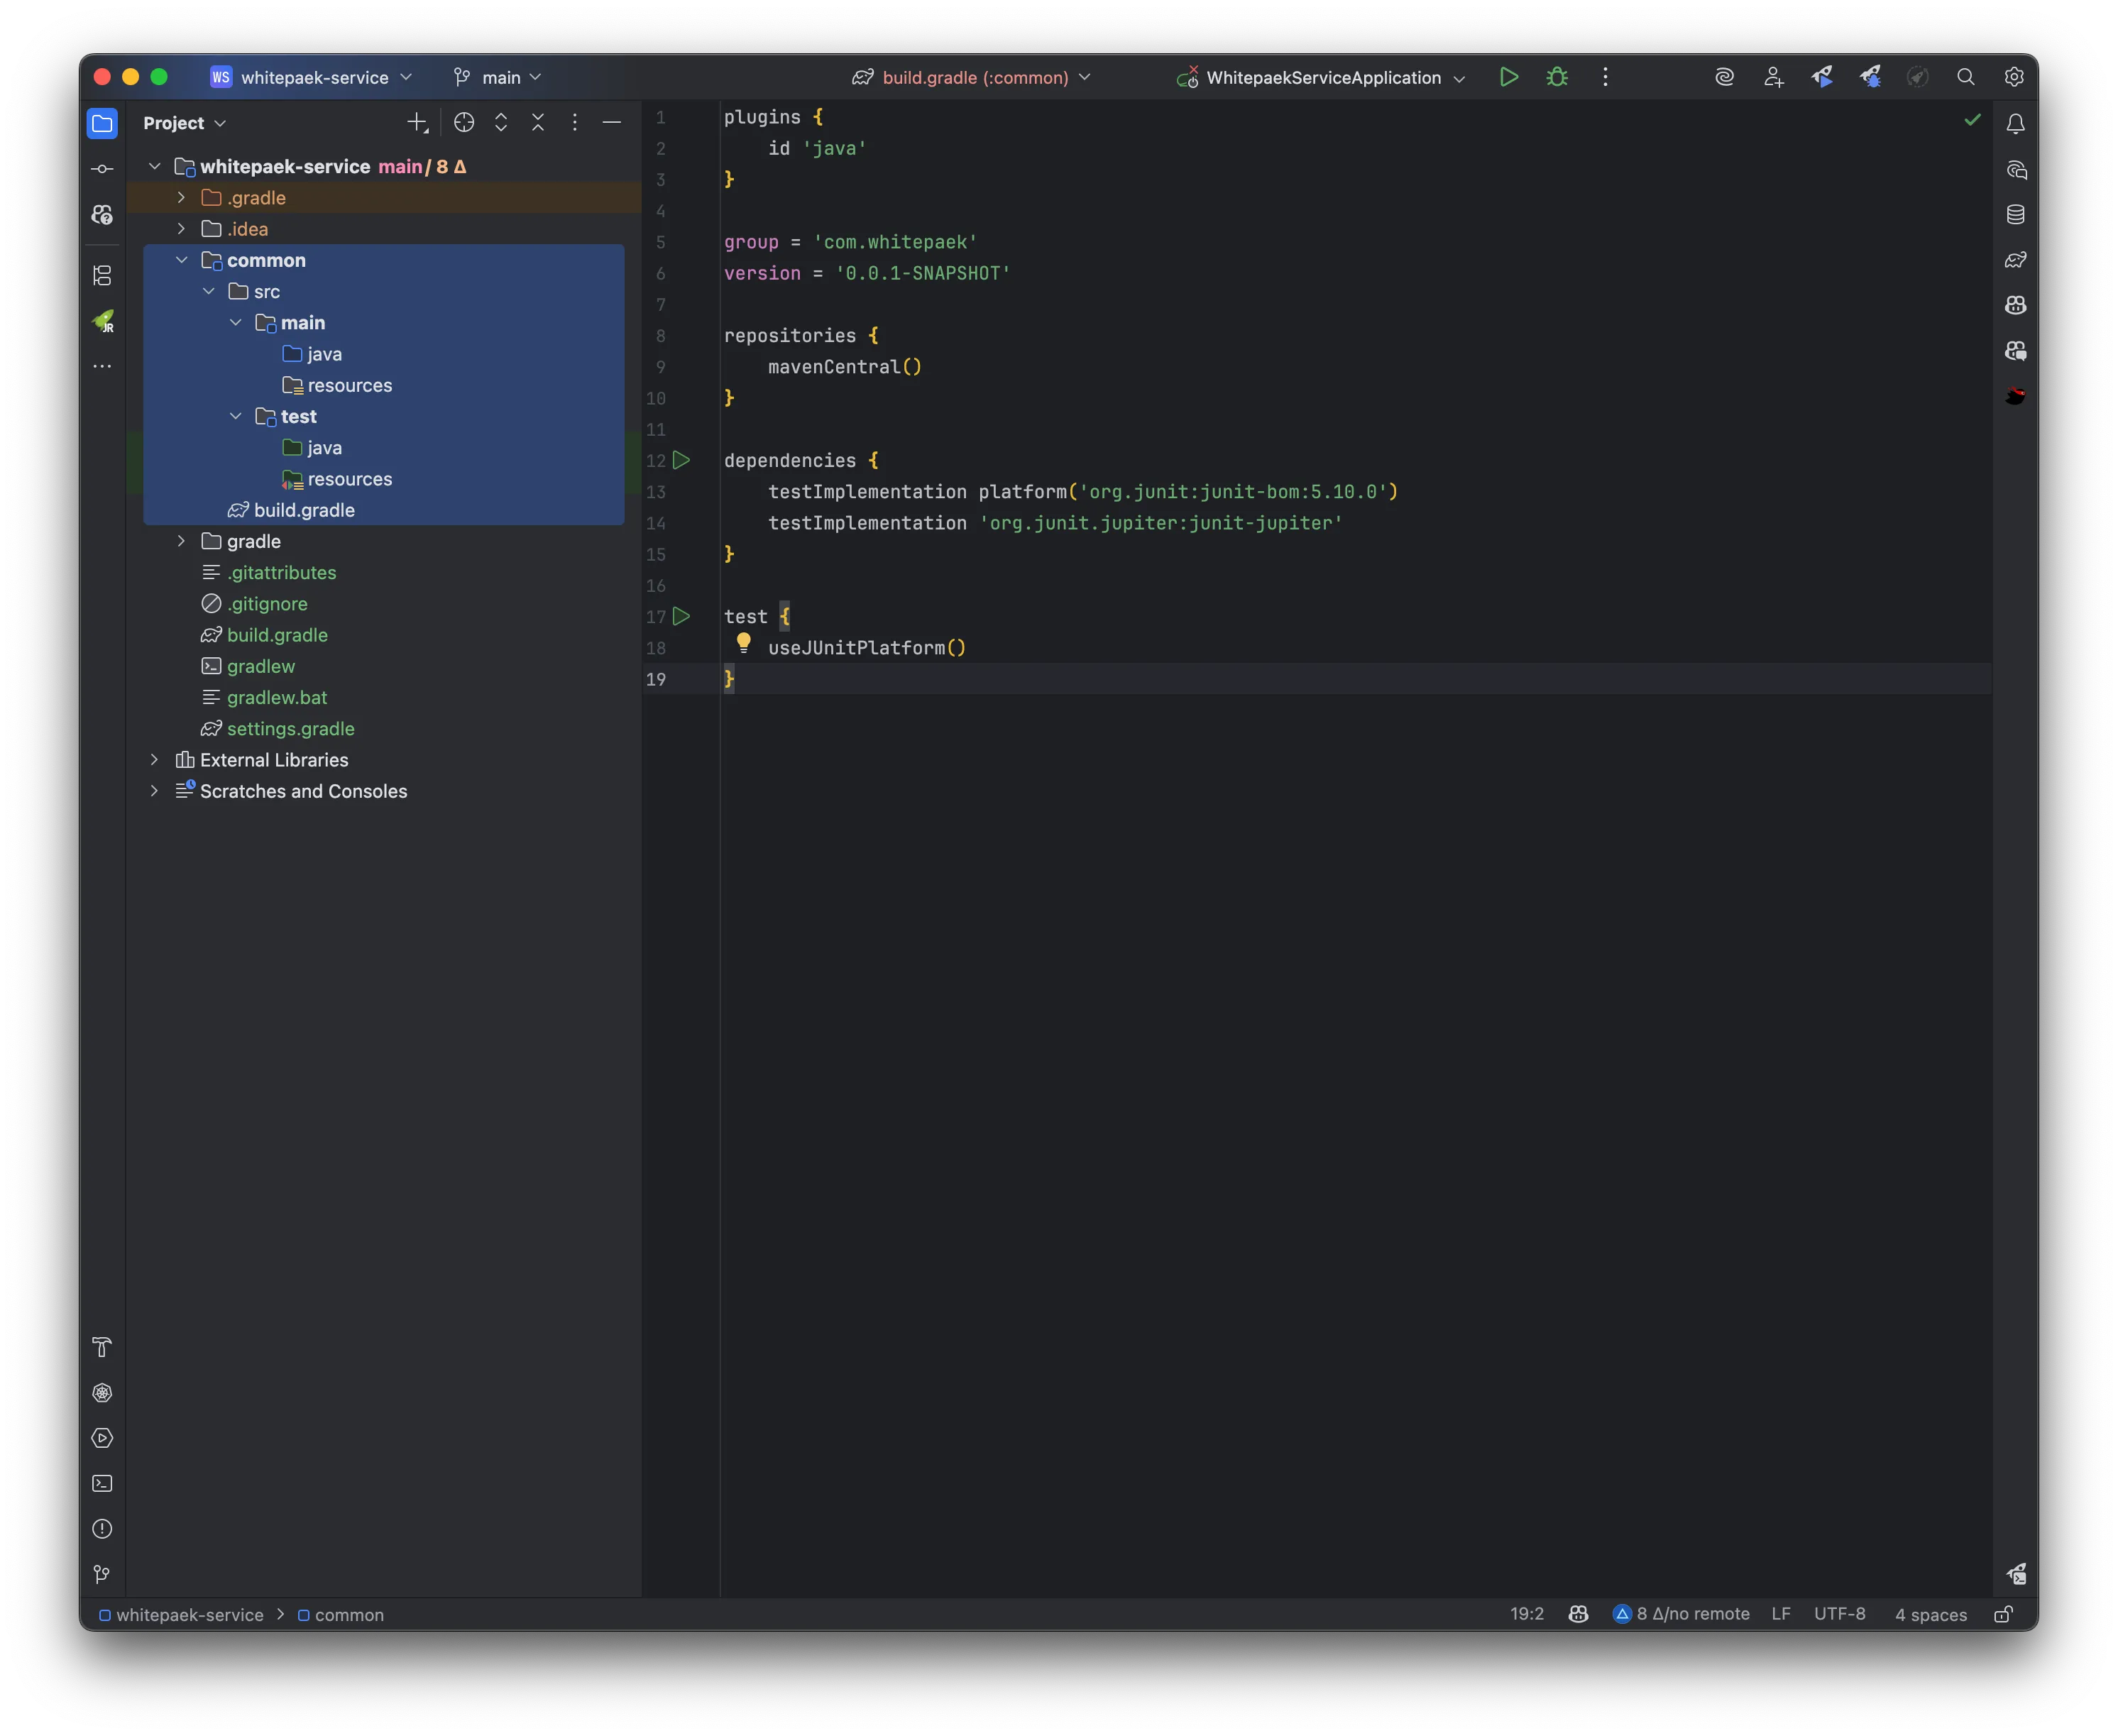Click mavenCentral() text on line 9

845,367
